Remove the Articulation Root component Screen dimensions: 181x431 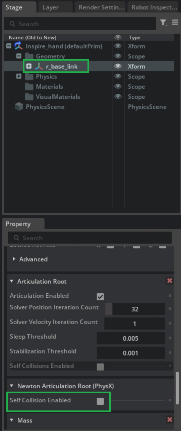coord(170,280)
